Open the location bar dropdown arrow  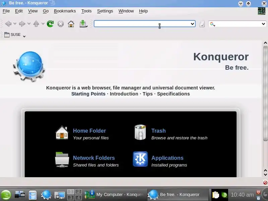point(192,24)
